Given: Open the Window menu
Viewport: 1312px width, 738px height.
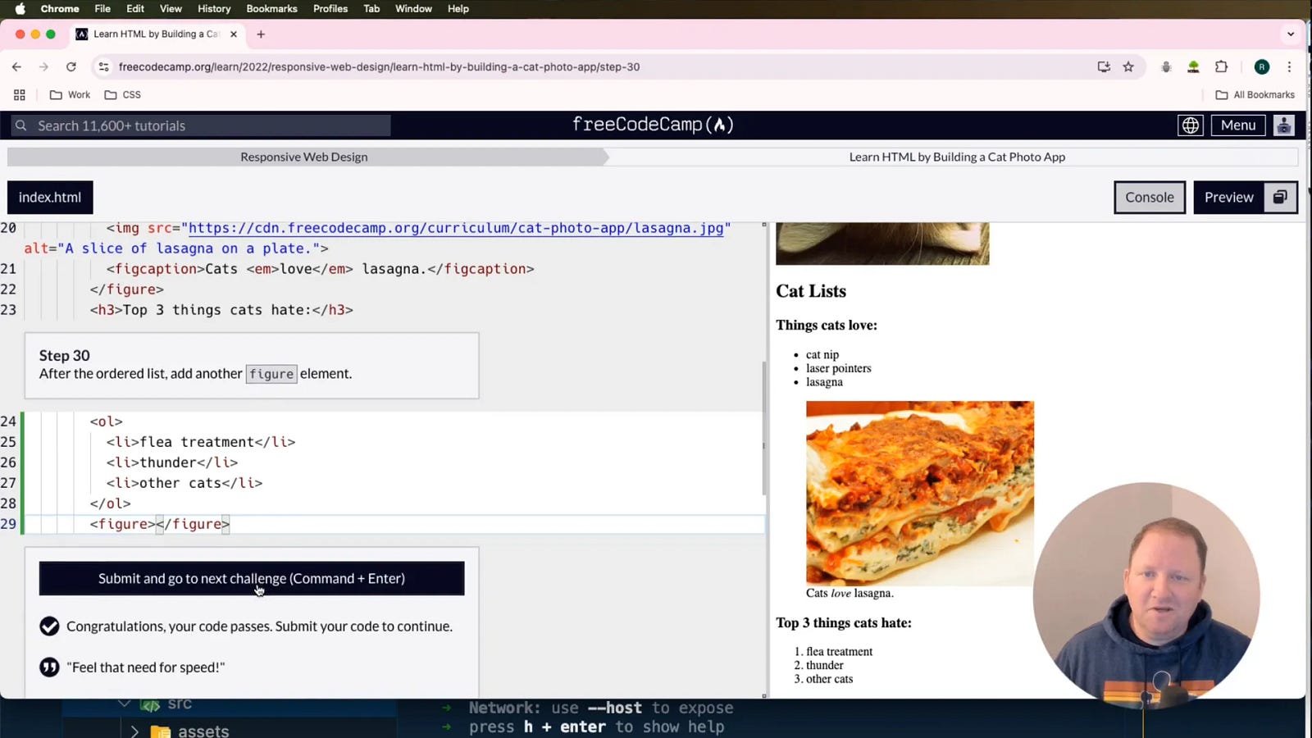Looking at the screenshot, I should [413, 9].
